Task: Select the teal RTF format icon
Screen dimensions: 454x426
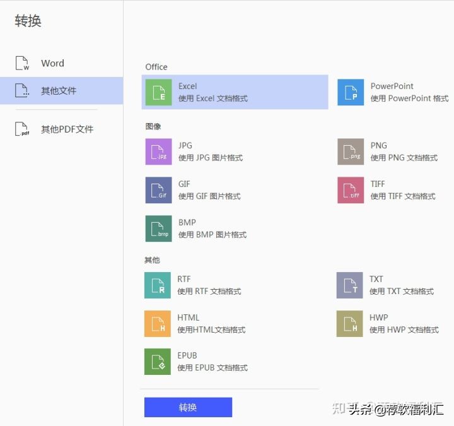Action: point(158,285)
